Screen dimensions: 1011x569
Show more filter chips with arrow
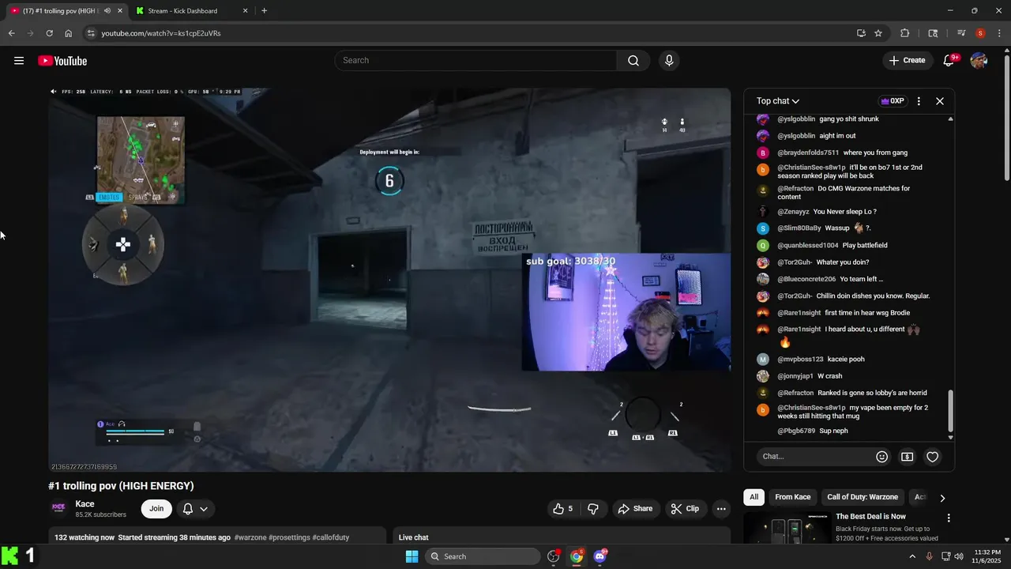click(x=941, y=498)
